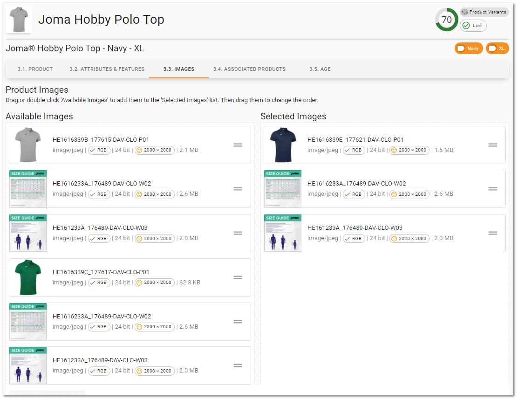The height and width of the screenshot is (400, 518).
Task: Click drag handle of selected W02 size guide
Action: click(x=492, y=189)
